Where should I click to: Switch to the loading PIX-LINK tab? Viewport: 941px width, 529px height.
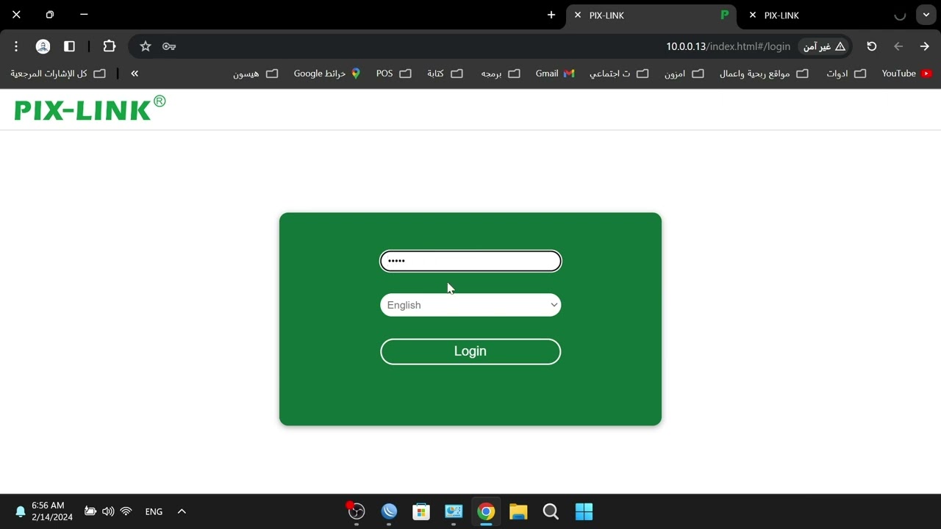click(827, 15)
